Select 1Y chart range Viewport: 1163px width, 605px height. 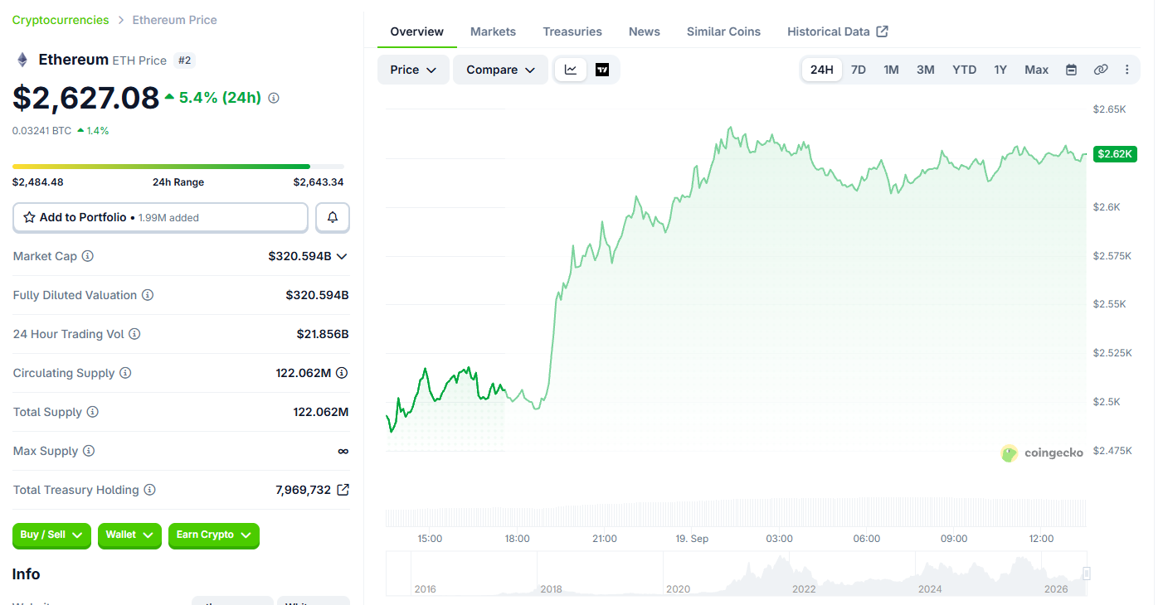point(1000,70)
